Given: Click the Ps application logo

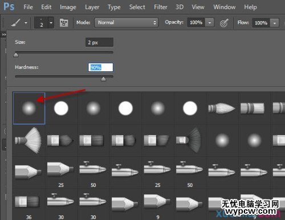Looking at the screenshot, I should [9, 7].
